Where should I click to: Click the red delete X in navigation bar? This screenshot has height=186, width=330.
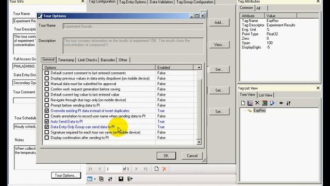164,169
